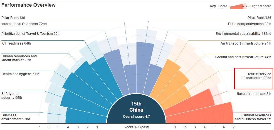The width and height of the screenshot is (274, 130).
Task: Click axis number 4 beneath the blue bars
Action: coord(68,127)
